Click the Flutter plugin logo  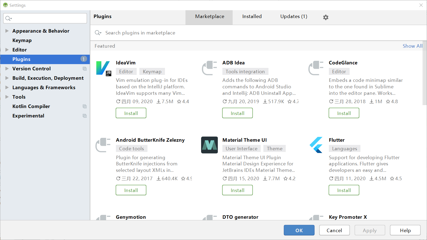coord(316,145)
